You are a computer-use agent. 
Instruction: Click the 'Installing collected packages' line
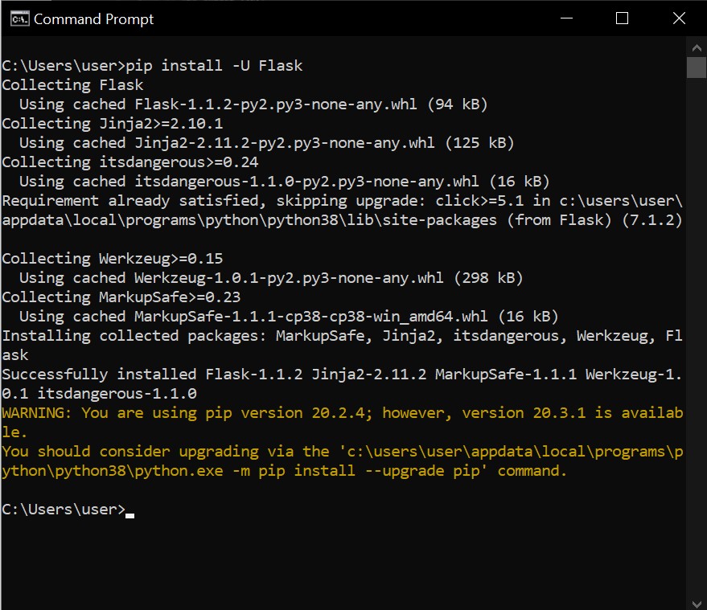(342, 336)
